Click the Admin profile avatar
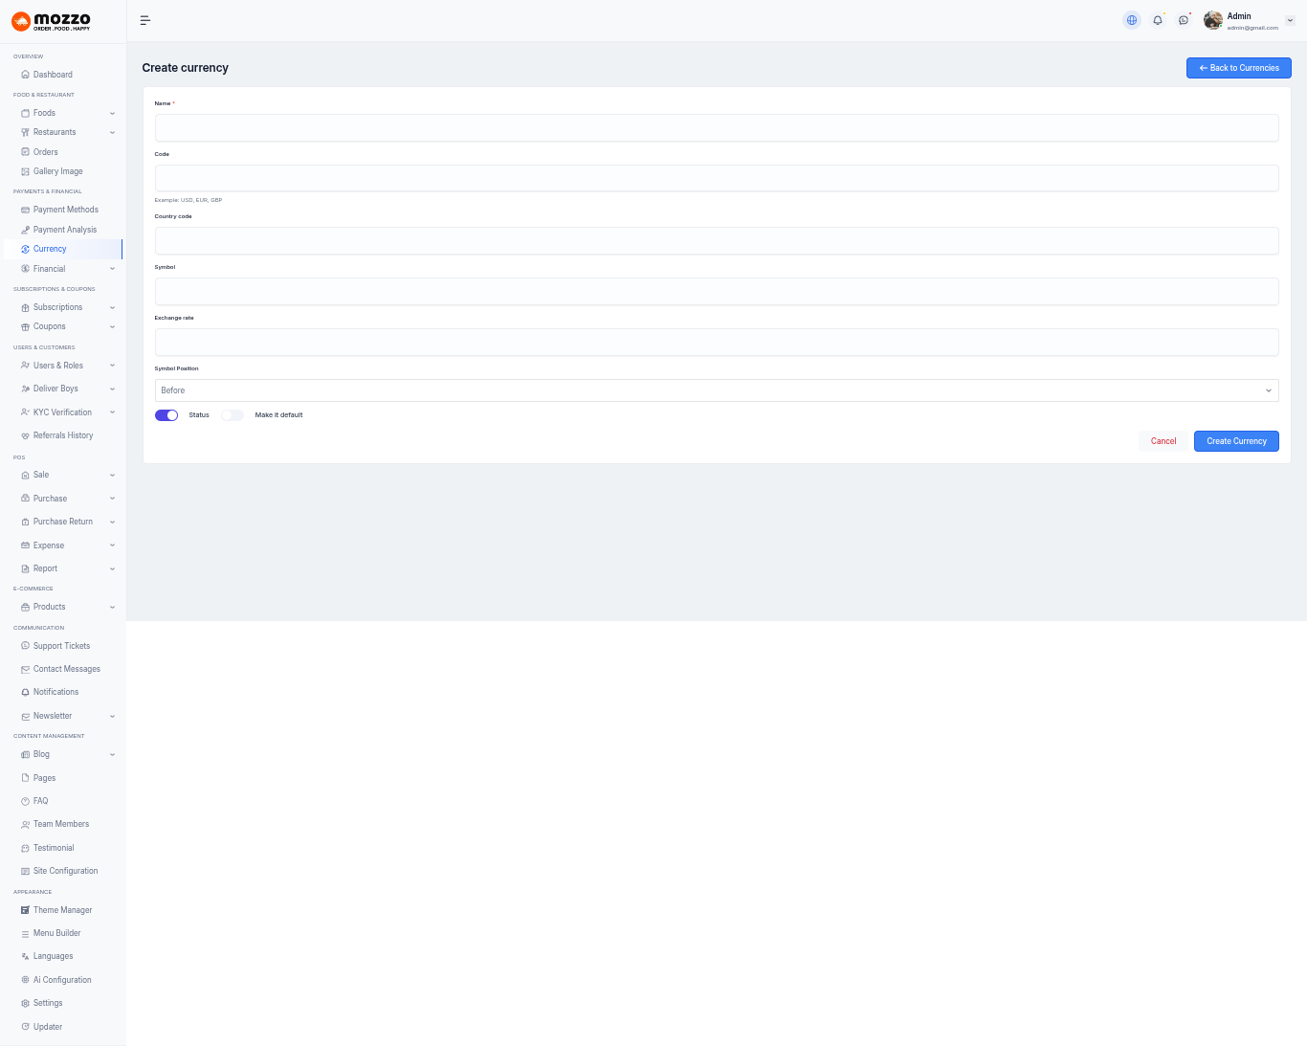The width and height of the screenshot is (1307, 1046). click(1213, 20)
